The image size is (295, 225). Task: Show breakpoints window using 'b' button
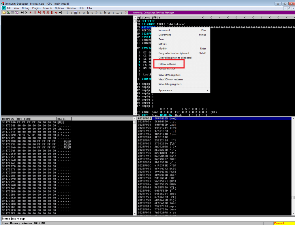tap(105, 13)
